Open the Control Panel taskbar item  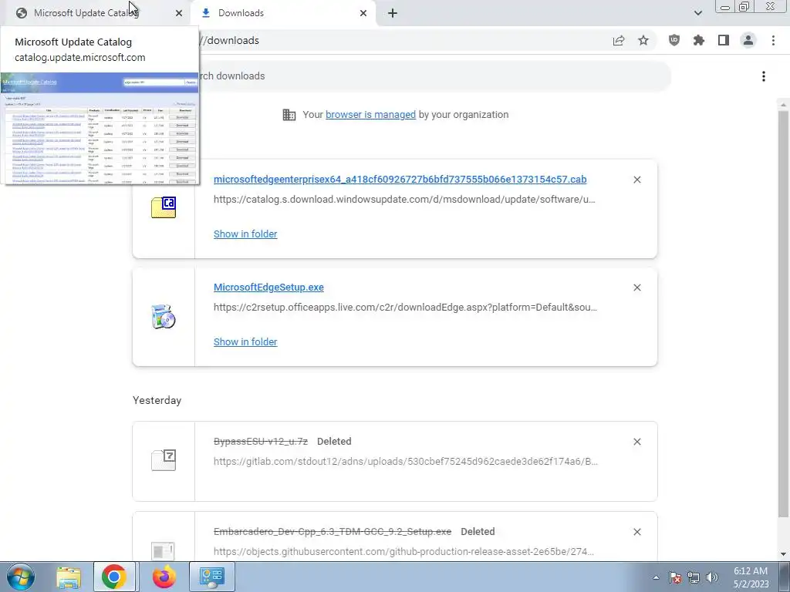pyautogui.click(x=211, y=577)
